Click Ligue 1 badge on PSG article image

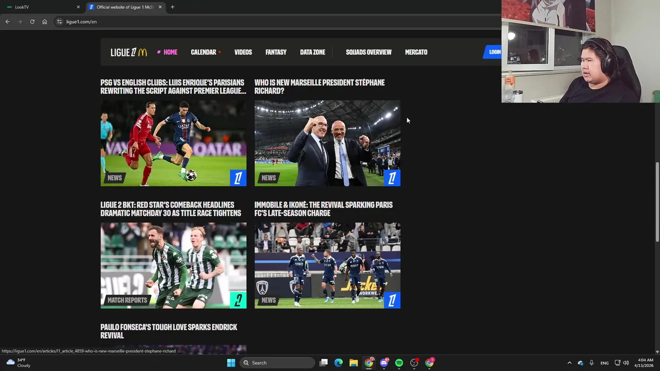click(x=238, y=178)
